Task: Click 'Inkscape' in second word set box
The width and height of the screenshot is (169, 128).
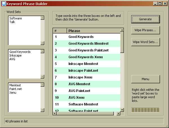Action: pos(15,55)
